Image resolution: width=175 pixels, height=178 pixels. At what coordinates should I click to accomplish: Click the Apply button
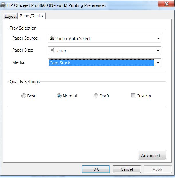tap(158, 169)
